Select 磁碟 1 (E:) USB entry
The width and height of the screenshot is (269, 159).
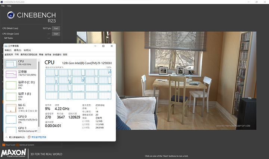pos(21,96)
